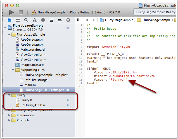
Task: Expand the Frameworks group
Action: (x=9, y=115)
